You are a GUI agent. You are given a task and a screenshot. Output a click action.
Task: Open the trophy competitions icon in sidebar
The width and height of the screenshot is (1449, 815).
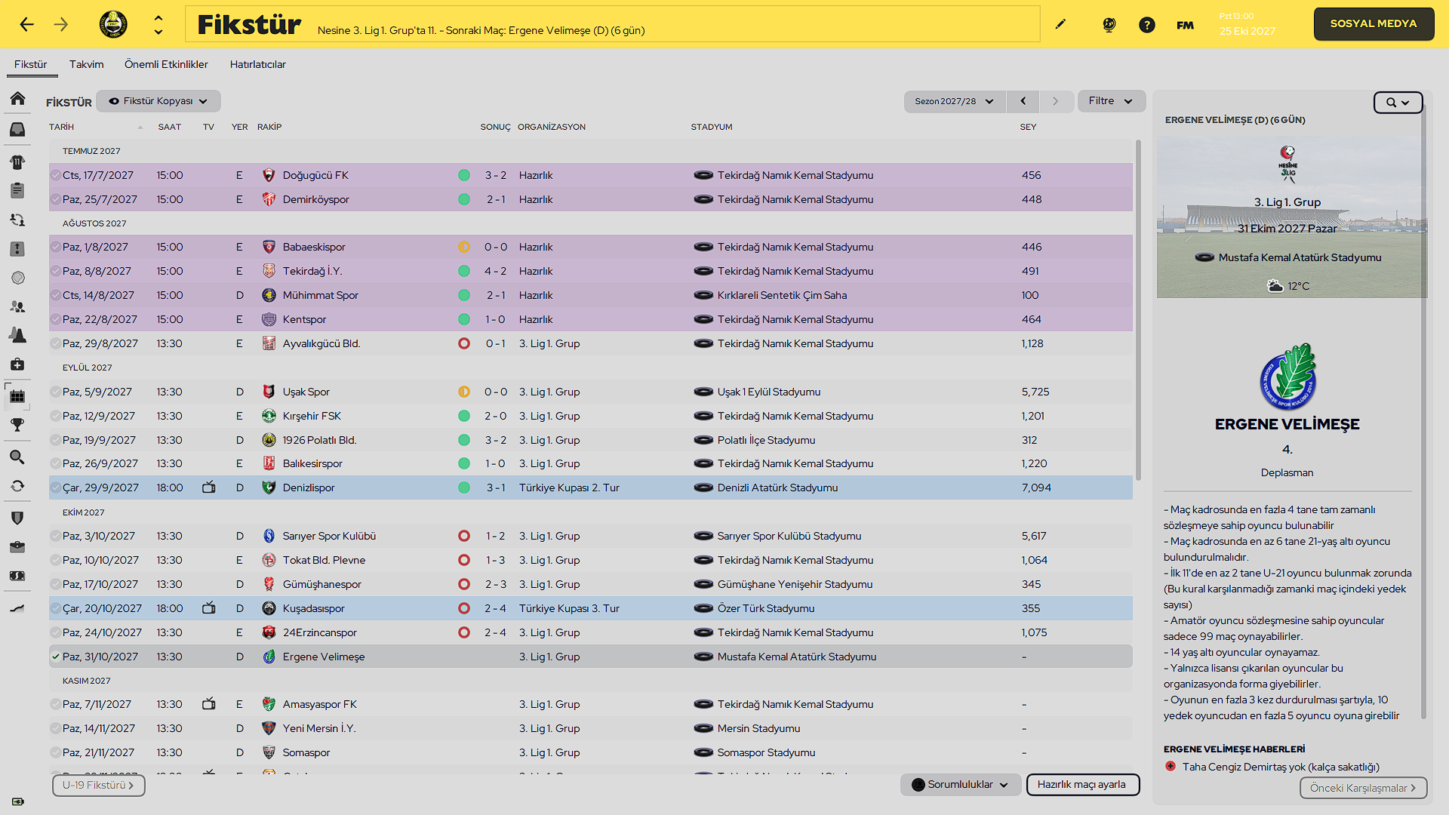coord(17,425)
